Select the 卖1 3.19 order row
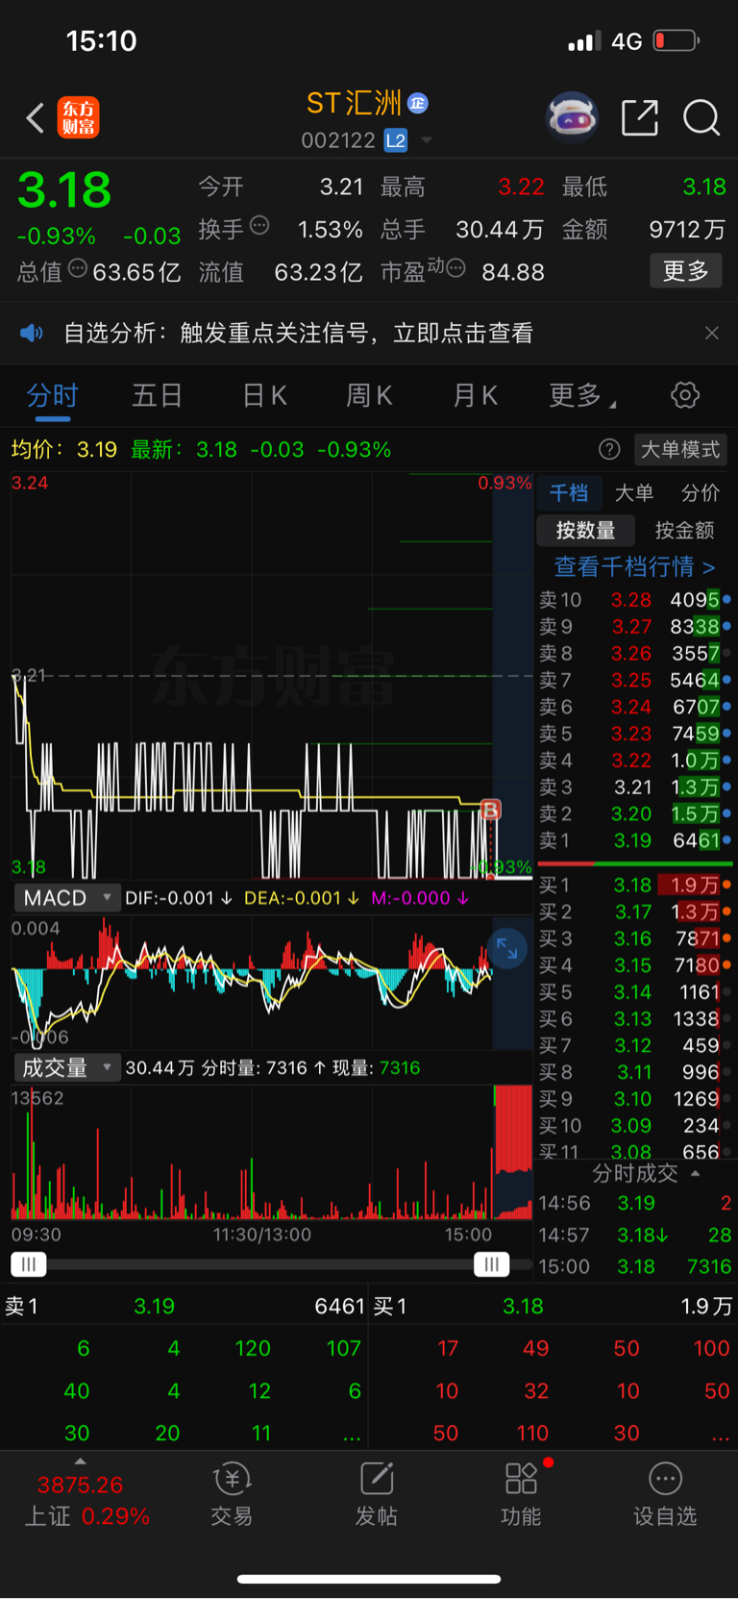 tap(634, 840)
